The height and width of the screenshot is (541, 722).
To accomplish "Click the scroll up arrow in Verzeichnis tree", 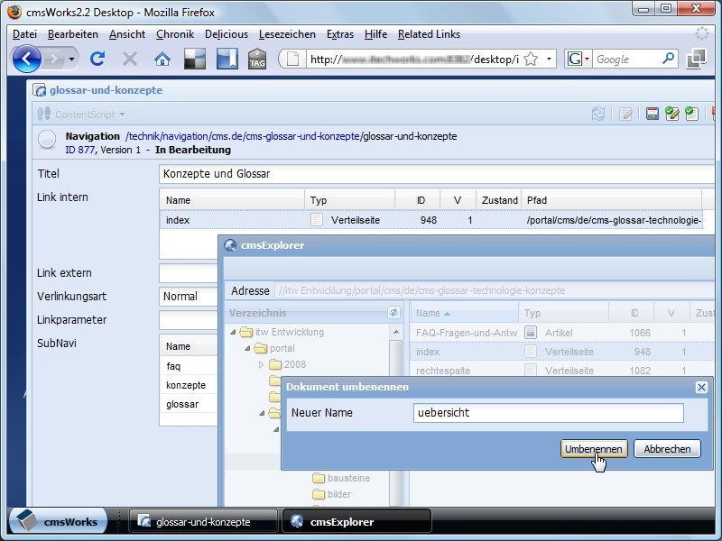I will click(396, 332).
